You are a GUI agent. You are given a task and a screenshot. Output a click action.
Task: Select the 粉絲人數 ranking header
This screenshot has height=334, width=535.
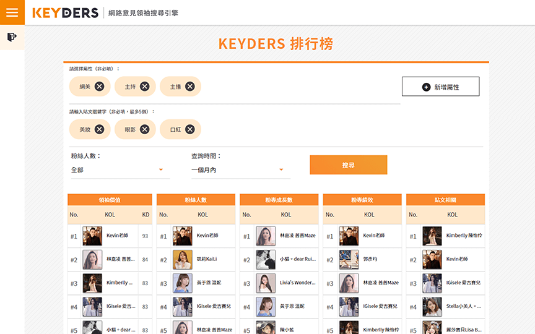coord(196,200)
